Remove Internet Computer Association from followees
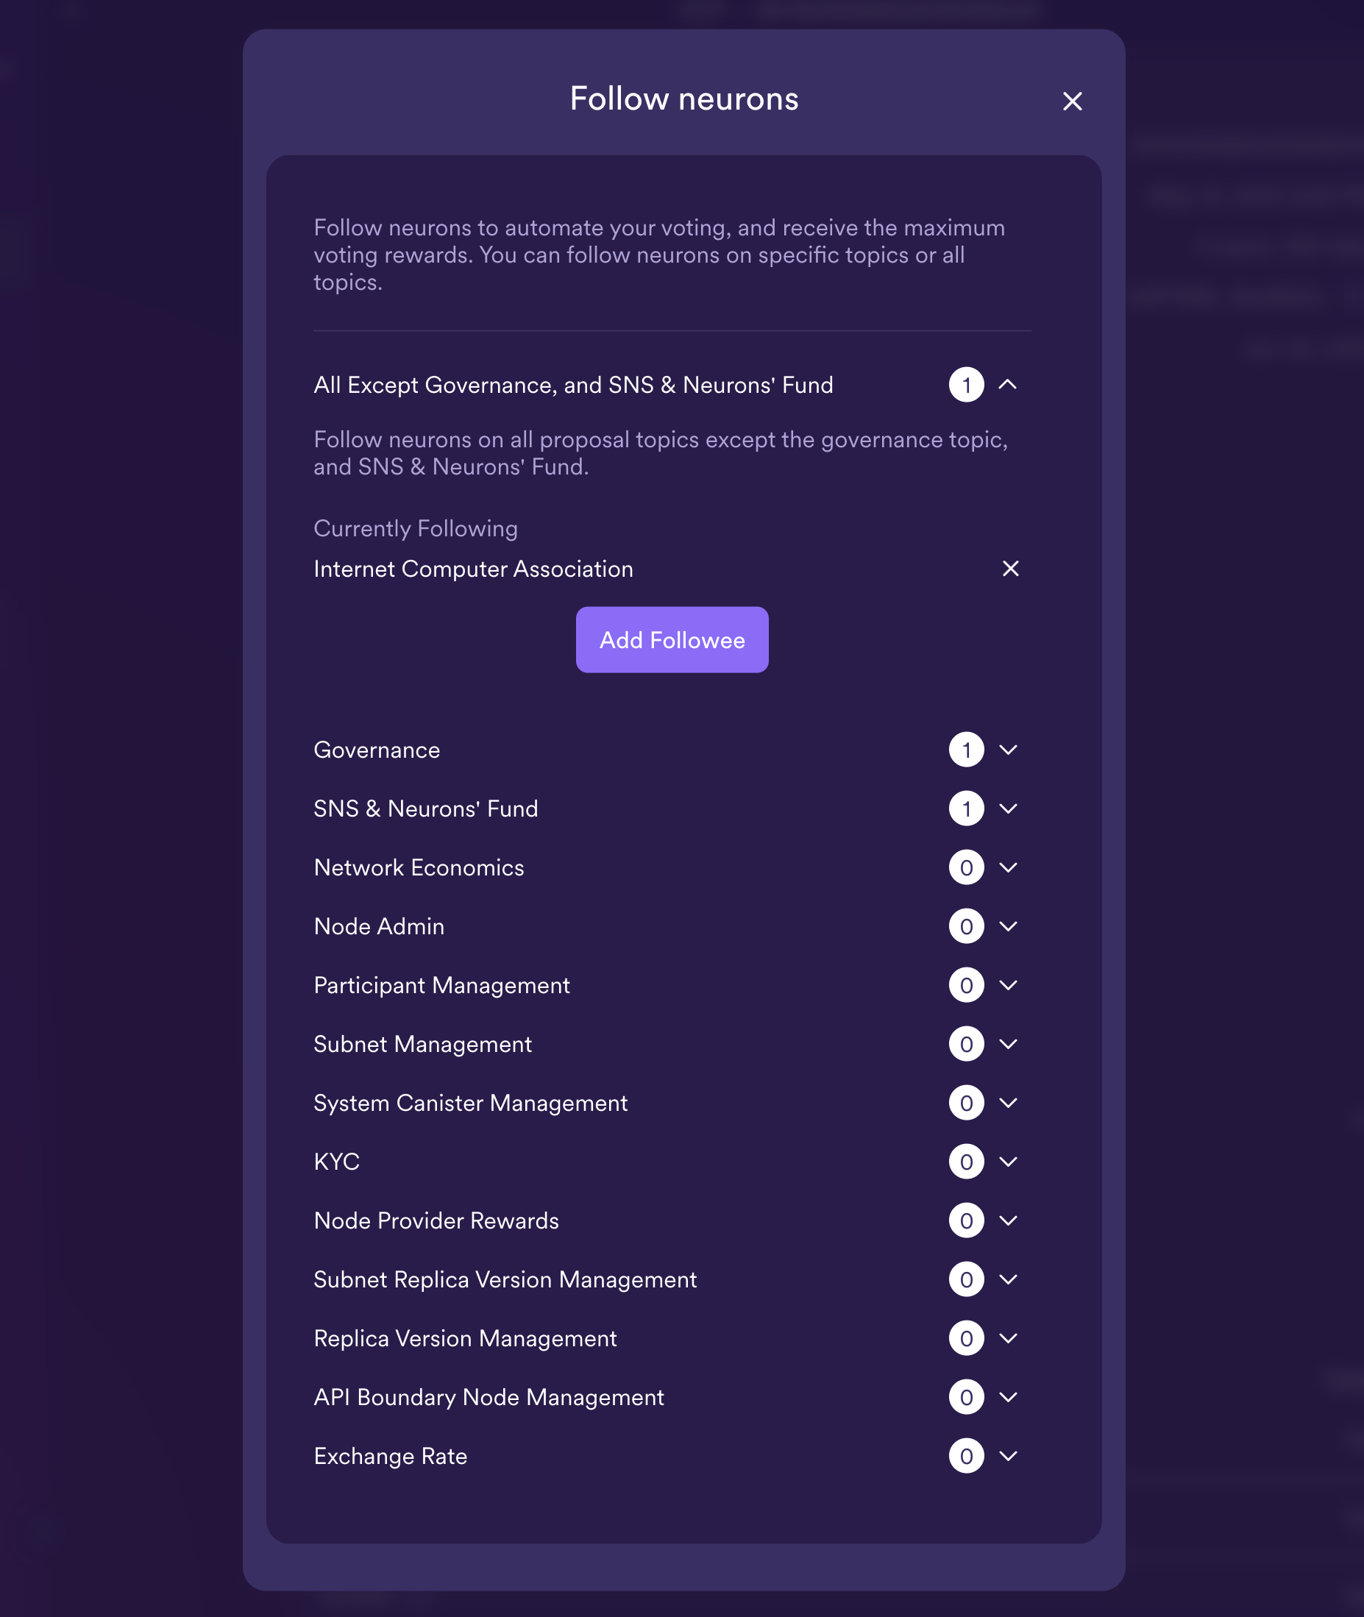Image resolution: width=1364 pixels, height=1617 pixels. click(1011, 569)
